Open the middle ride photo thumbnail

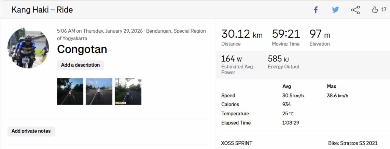point(99,91)
